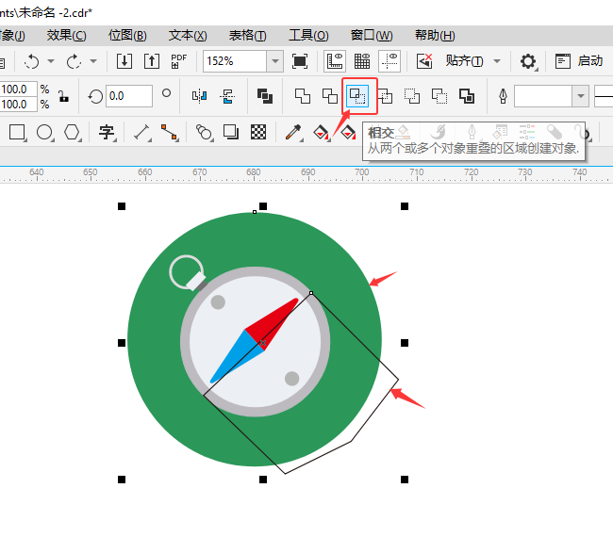
Task: Open the Options gear settings
Action: [x=528, y=61]
